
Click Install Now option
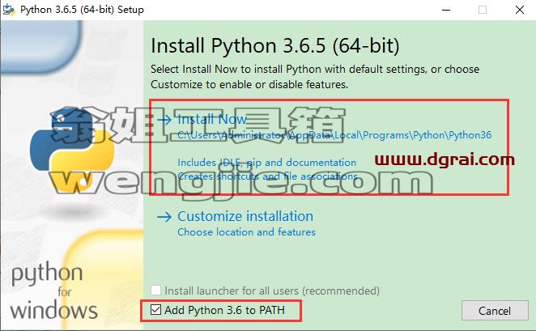pyautogui.click(x=212, y=119)
